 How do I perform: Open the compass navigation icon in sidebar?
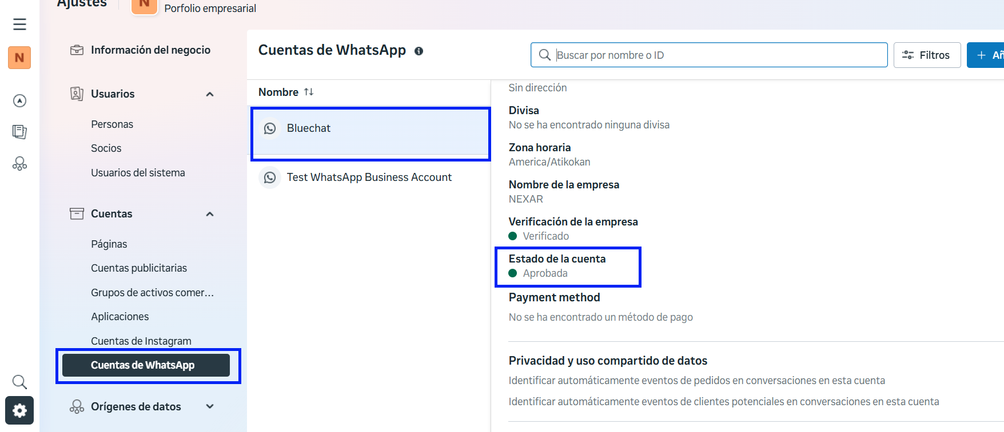tap(19, 101)
